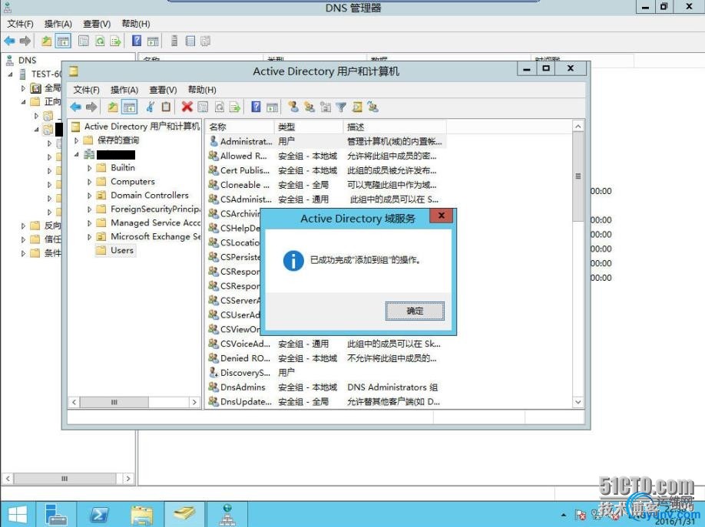Click the Find objects icon
The height and width of the screenshot is (527, 705).
pyautogui.click(x=357, y=107)
